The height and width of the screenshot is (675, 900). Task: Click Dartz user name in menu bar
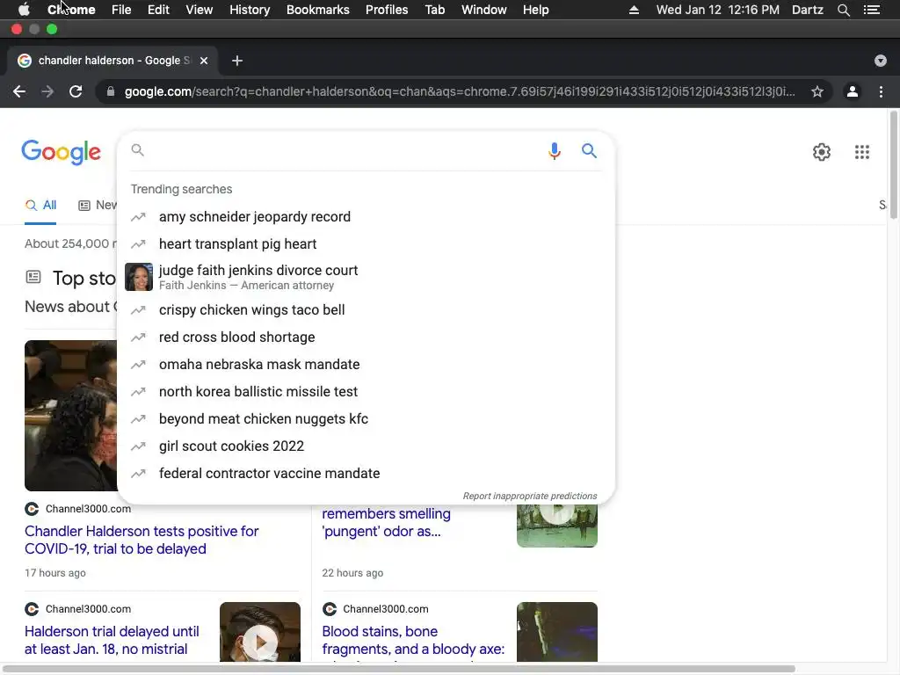(x=807, y=10)
